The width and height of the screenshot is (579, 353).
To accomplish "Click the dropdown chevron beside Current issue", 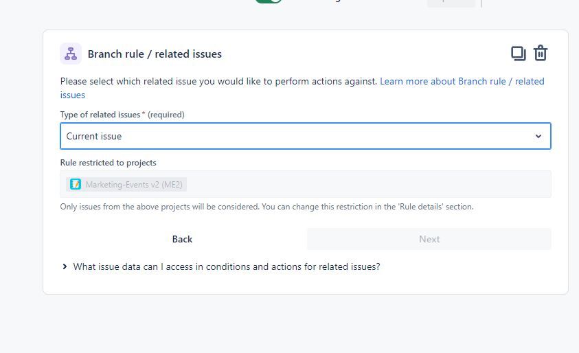I will click(x=538, y=136).
